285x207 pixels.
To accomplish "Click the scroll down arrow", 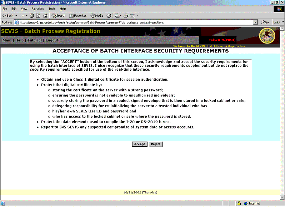I will point(282,198).
